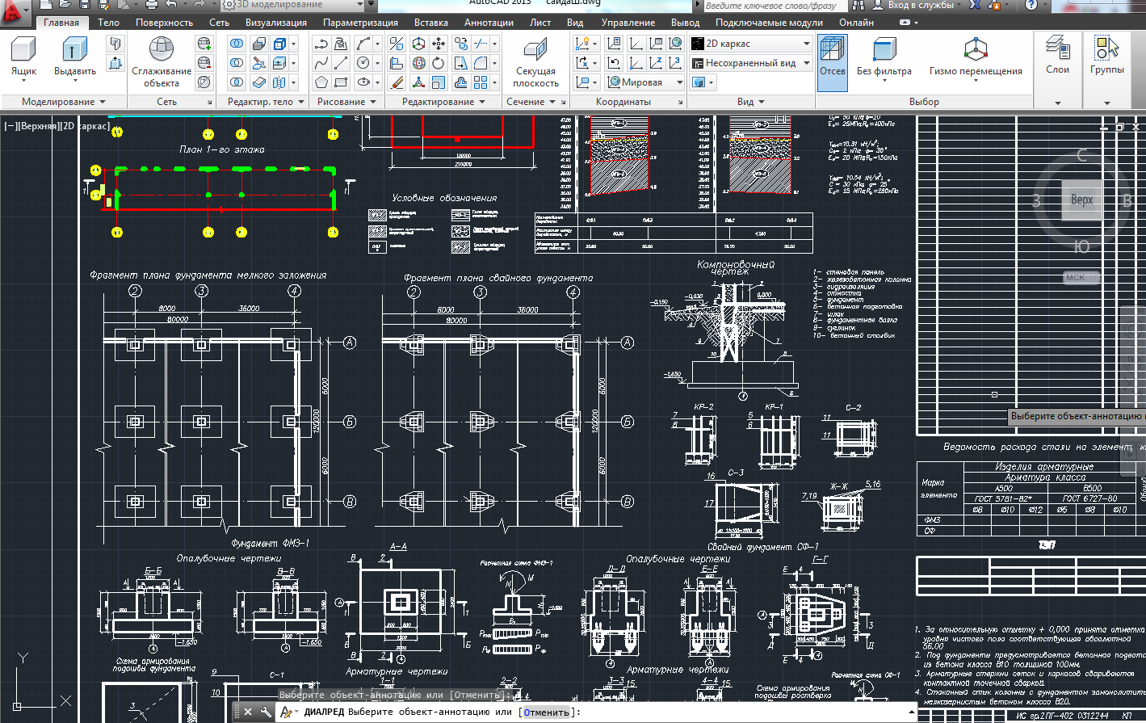This screenshot has width=1146, height=723.
Task: Expand the Рисование panel
Action: 346,102
